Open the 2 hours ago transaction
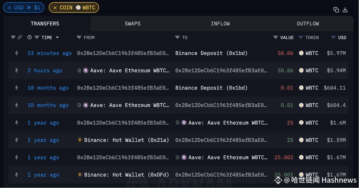Image resolution: width=359 pixels, height=188 pixels. pyautogui.click(x=45, y=71)
